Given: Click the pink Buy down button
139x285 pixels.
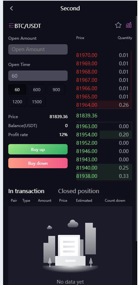Looking at the screenshot, I should [38, 163].
